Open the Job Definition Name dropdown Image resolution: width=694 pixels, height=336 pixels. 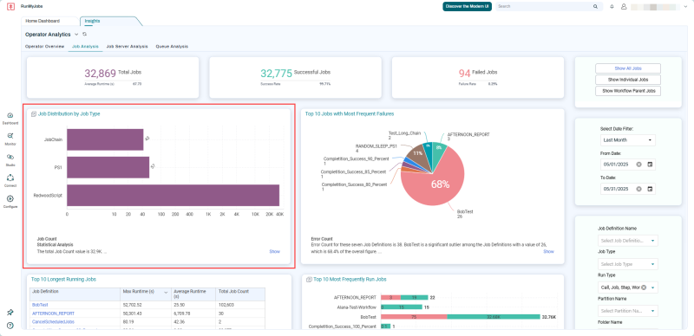(x=627, y=241)
